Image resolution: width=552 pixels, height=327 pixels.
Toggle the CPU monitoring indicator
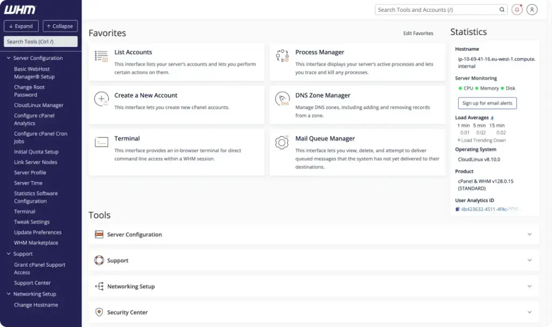point(460,87)
